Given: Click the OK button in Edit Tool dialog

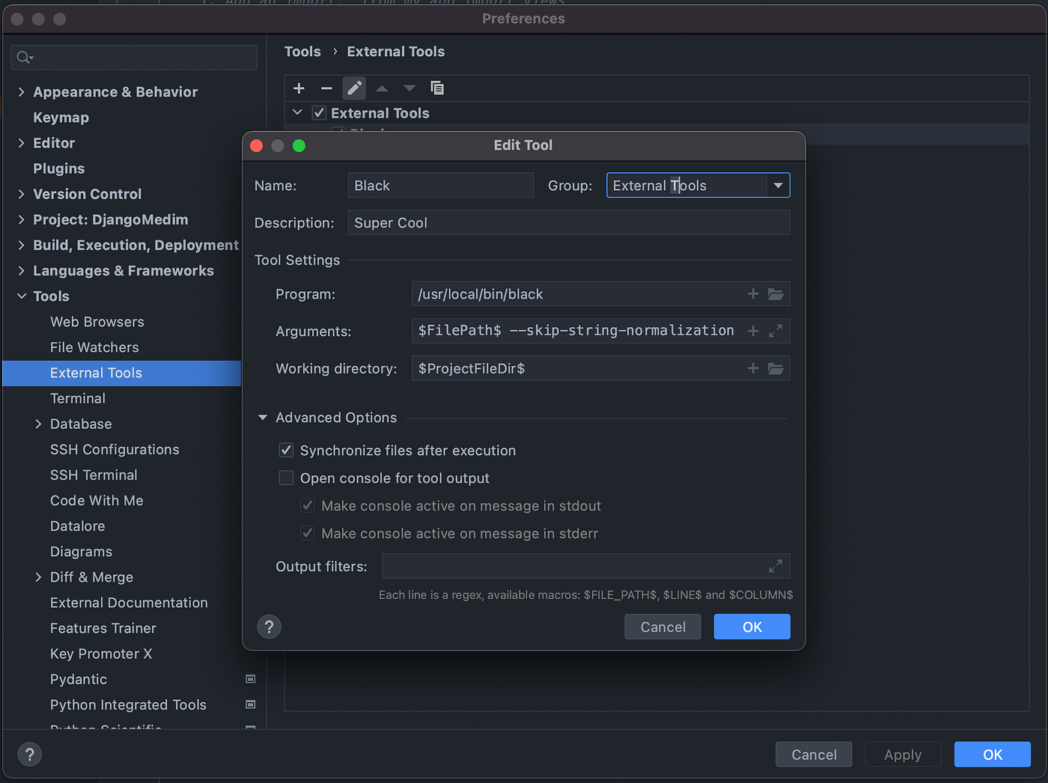Looking at the screenshot, I should tap(752, 627).
